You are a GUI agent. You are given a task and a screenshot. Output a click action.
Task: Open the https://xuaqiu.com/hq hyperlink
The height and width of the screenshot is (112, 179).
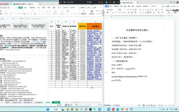pyautogui.click(x=12, y=50)
